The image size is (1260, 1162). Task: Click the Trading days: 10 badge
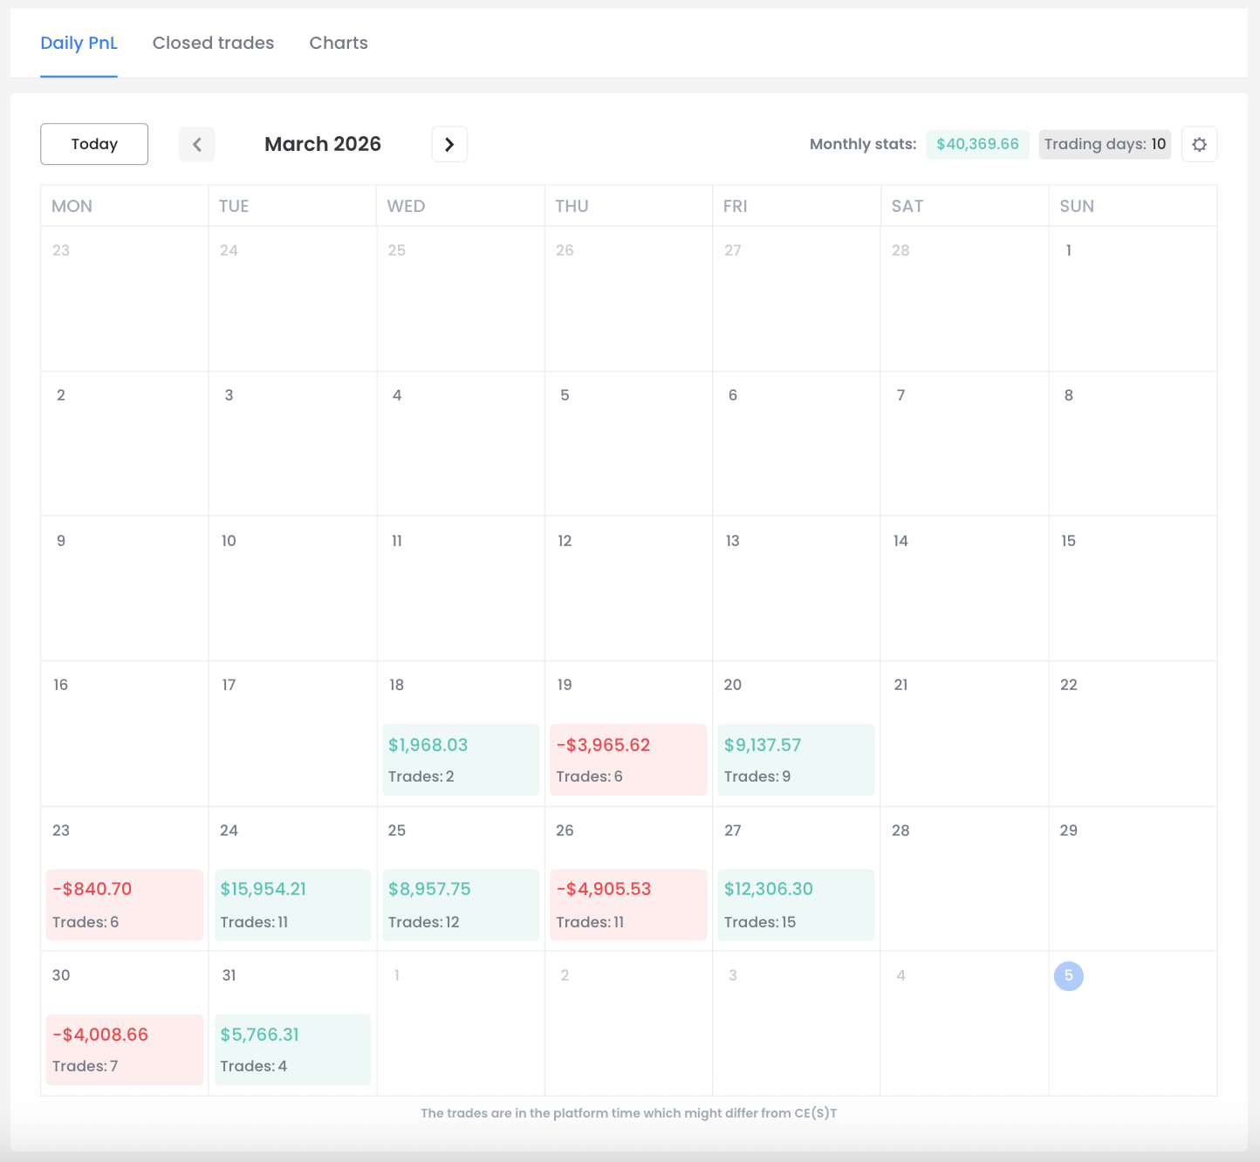1105,144
